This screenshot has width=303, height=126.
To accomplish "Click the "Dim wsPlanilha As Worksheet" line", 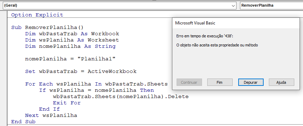I will pyautogui.click(x=72, y=40).
